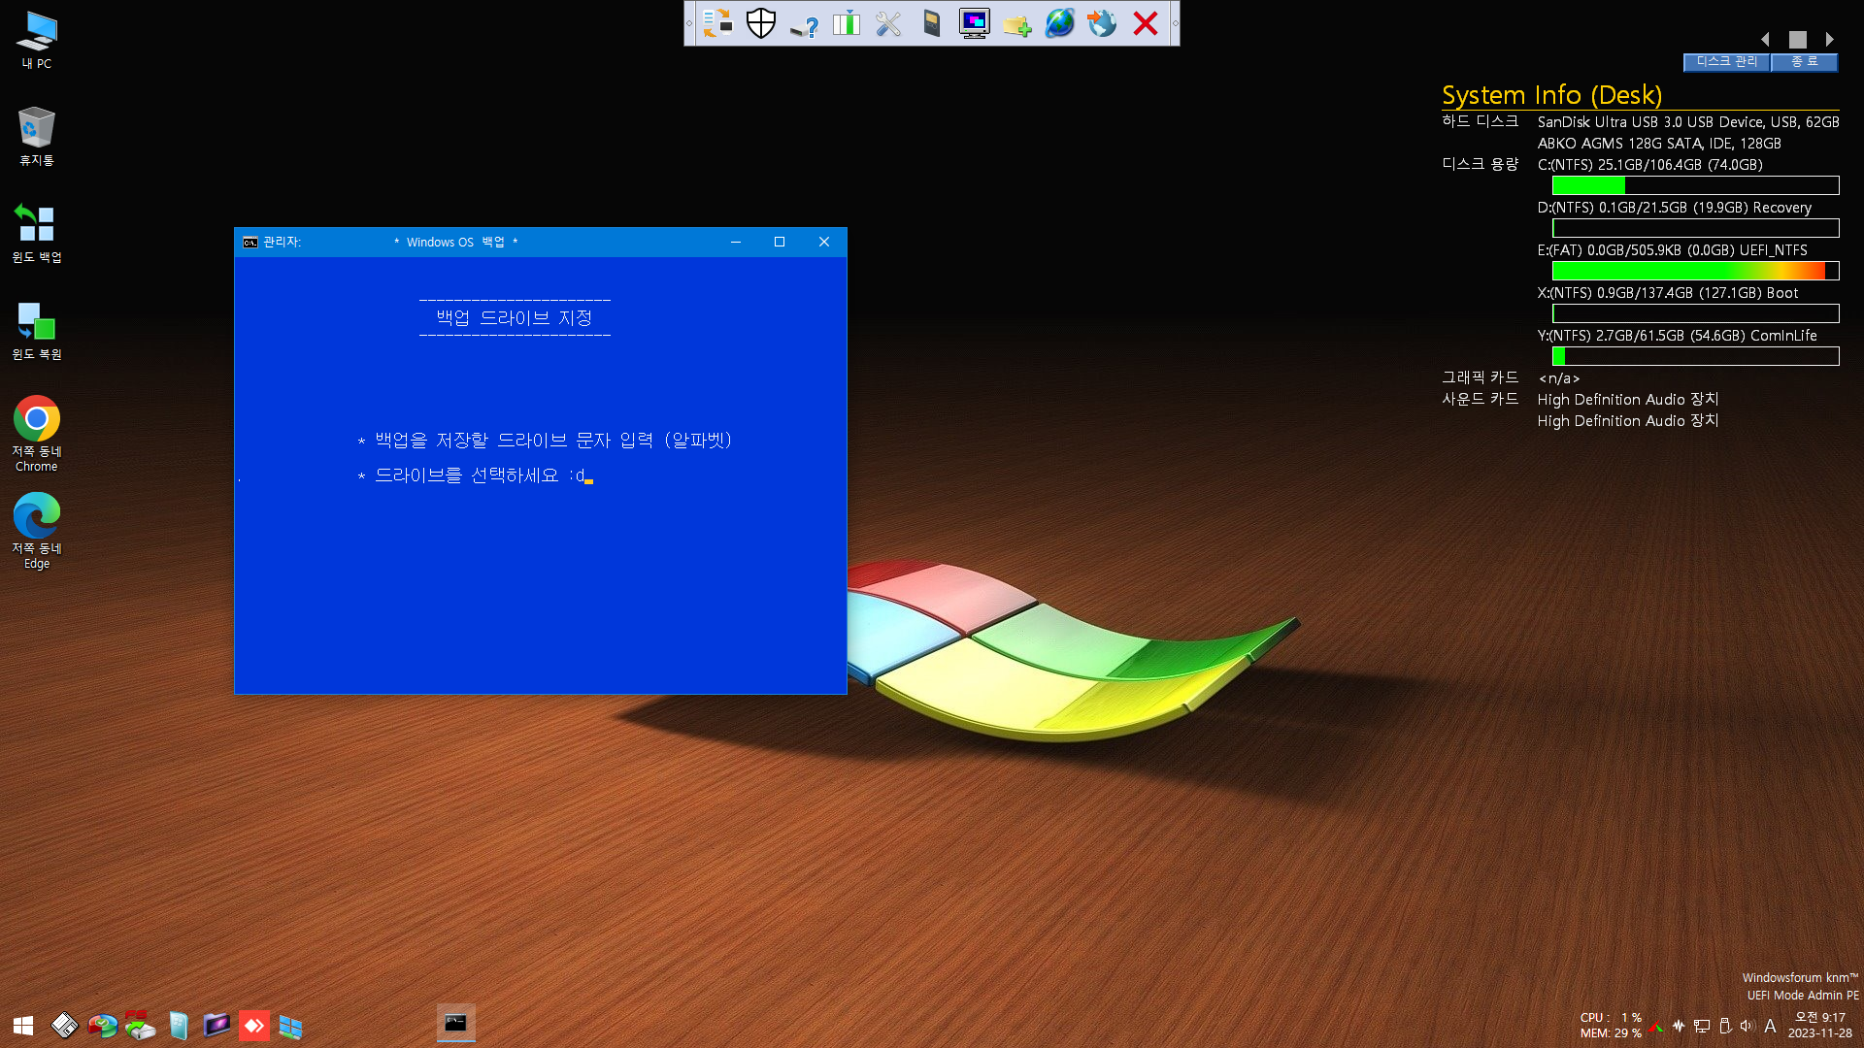Open the Chrome desktop shortcut

tap(37, 434)
